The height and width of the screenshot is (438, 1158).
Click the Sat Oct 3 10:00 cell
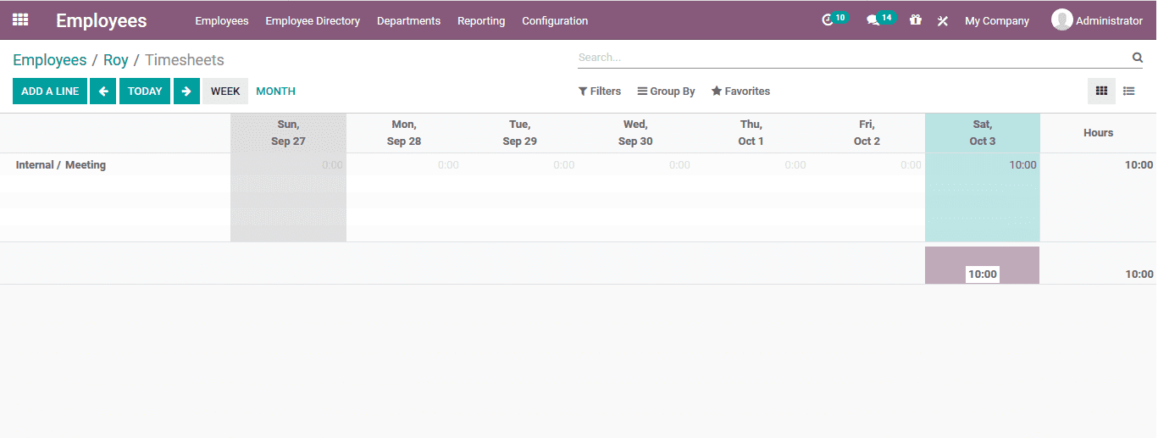tap(983, 165)
